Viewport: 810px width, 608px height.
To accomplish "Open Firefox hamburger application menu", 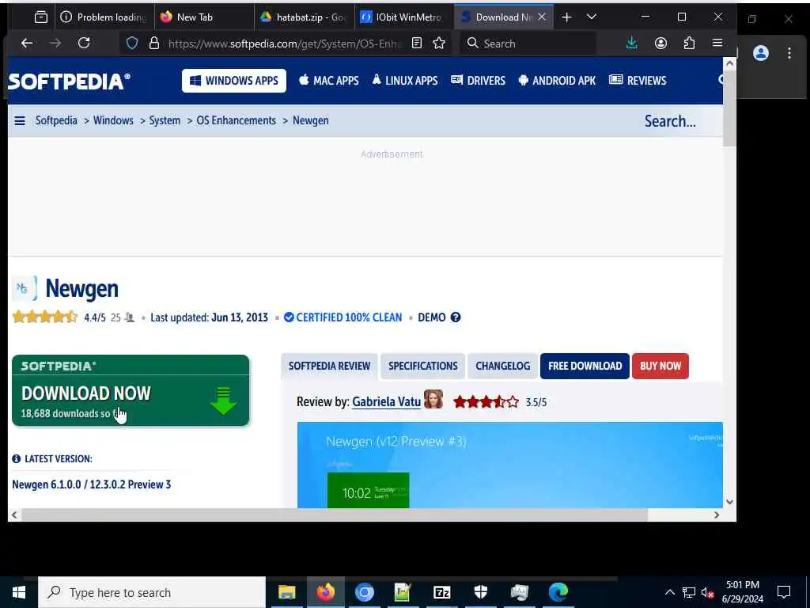I will pos(717,43).
